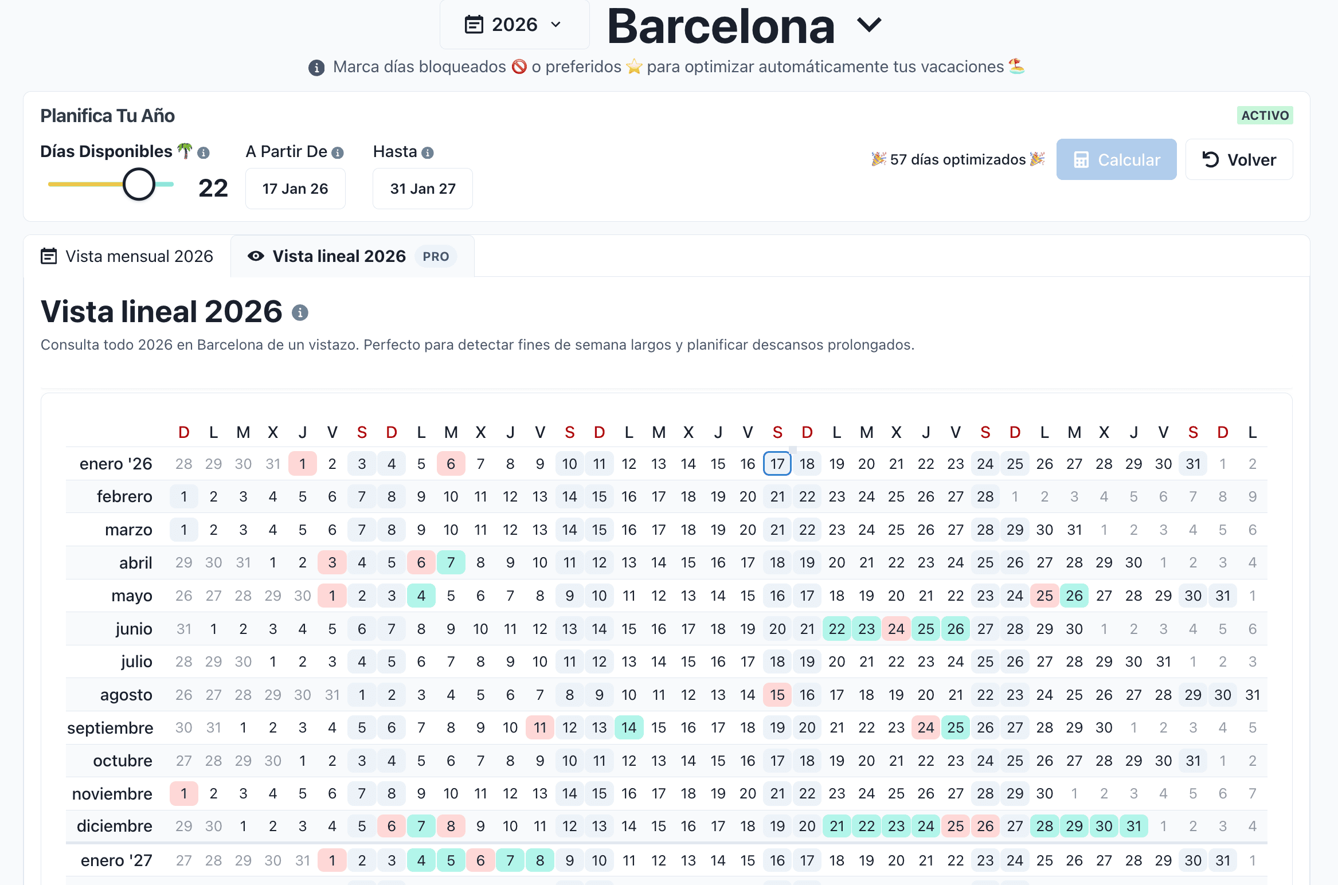This screenshot has height=885, width=1338.
Task: Toggle vacation day 7 in abril row
Action: [x=451, y=562]
